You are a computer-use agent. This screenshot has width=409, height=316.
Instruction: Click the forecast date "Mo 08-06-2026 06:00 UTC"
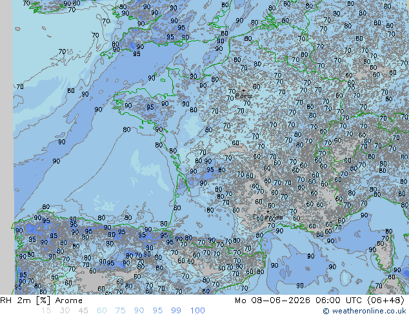(x=298, y=301)
